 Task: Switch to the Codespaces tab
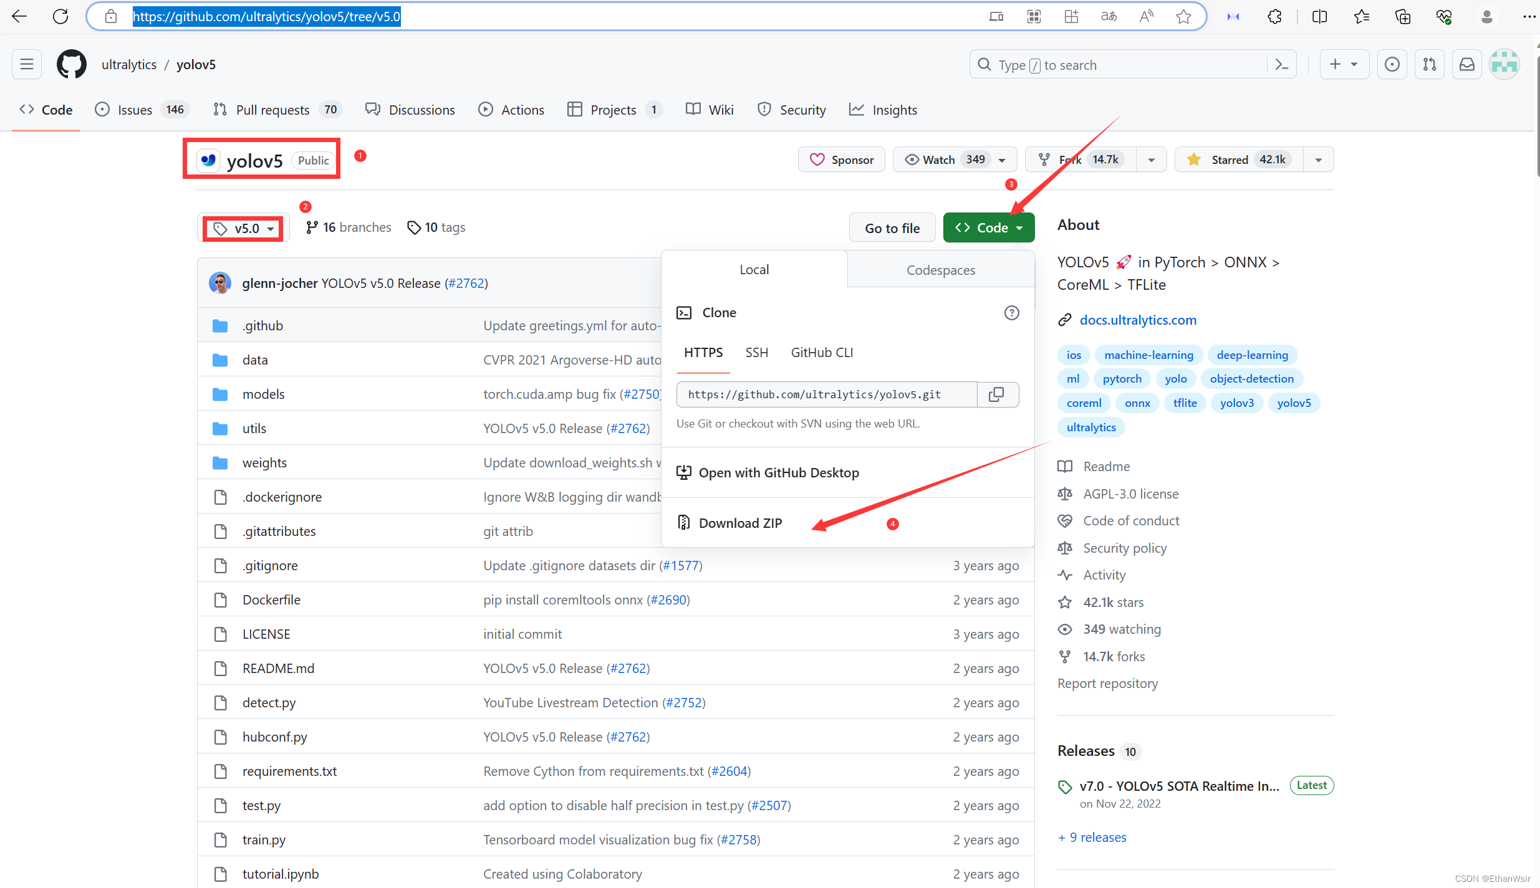click(941, 270)
